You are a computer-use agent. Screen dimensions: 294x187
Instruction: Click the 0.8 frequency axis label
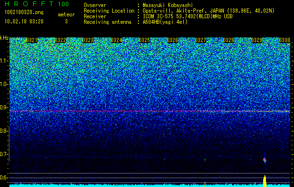pos(4,131)
